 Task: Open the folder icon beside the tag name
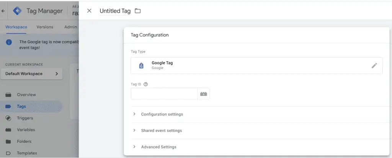(x=138, y=11)
